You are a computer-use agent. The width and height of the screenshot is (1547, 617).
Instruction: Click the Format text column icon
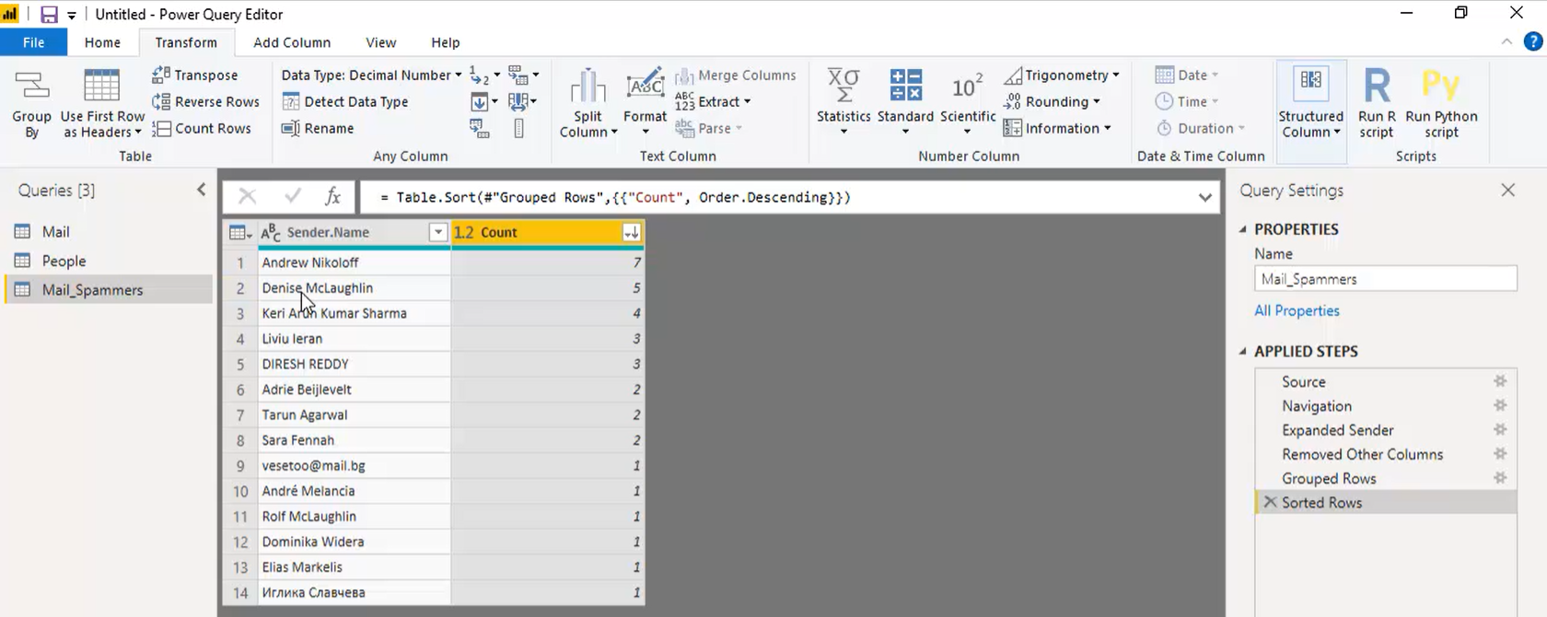pos(645,85)
